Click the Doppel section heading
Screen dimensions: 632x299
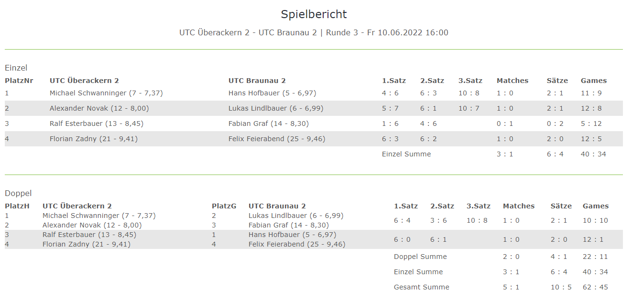click(18, 193)
